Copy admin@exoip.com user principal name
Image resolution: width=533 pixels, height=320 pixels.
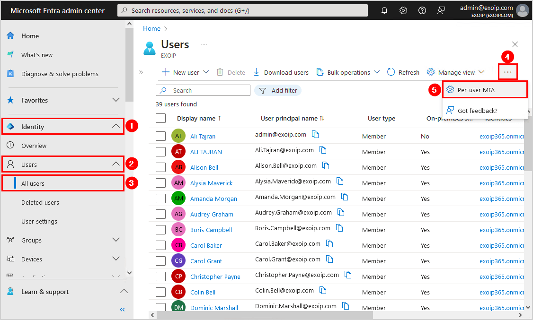click(315, 135)
